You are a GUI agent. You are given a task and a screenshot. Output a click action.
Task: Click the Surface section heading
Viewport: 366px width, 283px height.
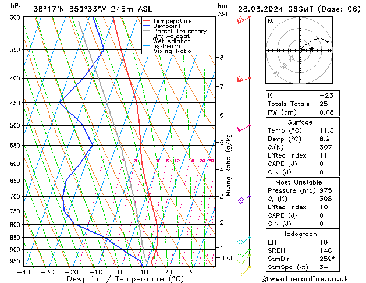(300, 122)
